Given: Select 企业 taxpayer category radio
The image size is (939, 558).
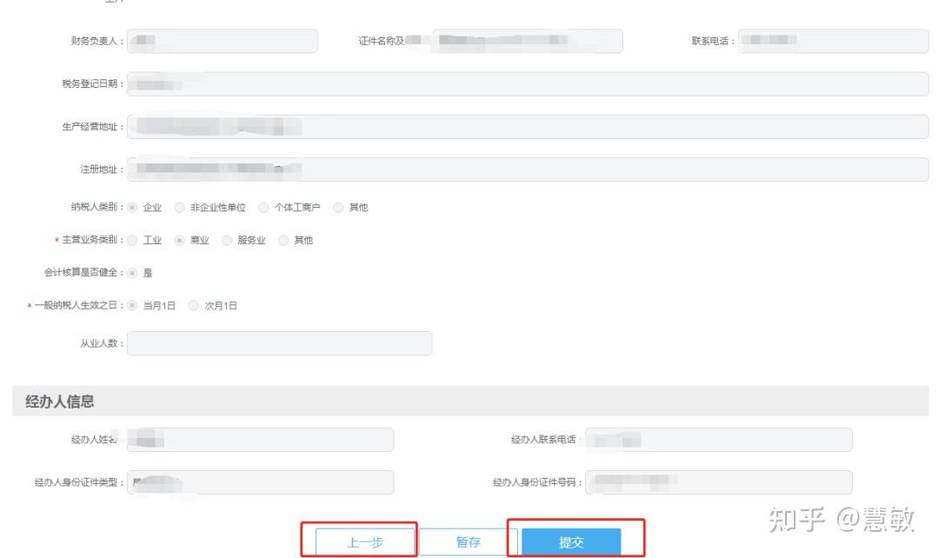Looking at the screenshot, I should (132, 207).
